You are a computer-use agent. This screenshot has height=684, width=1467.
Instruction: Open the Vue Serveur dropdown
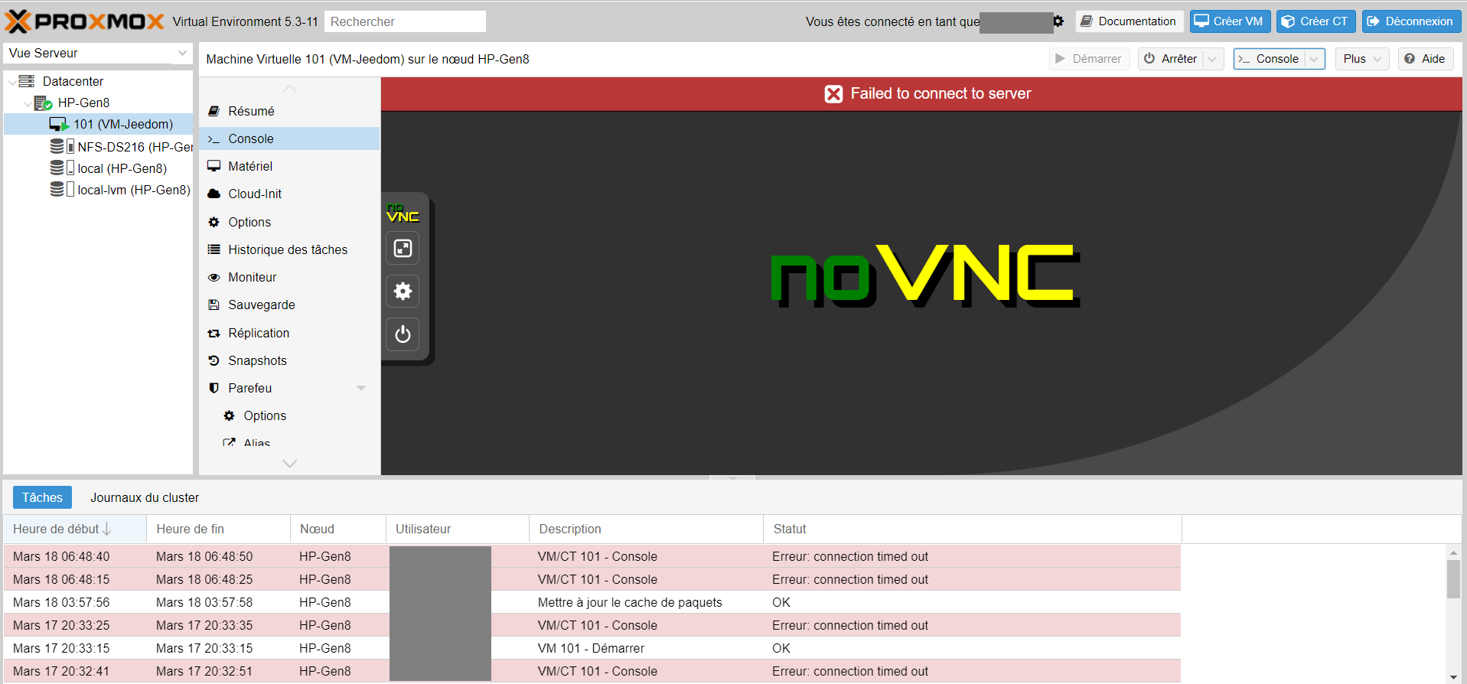(182, 53)
